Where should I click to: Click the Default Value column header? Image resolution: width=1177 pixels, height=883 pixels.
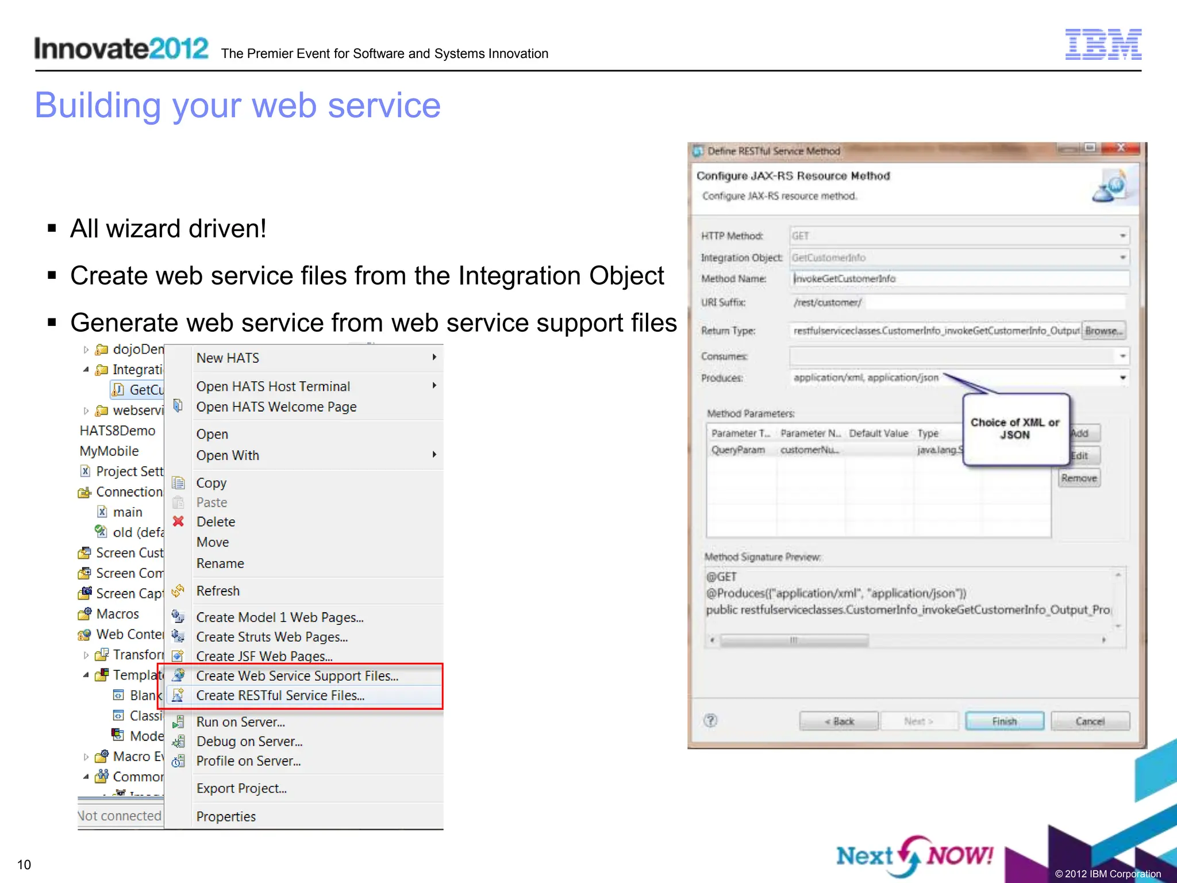point(878,433)
